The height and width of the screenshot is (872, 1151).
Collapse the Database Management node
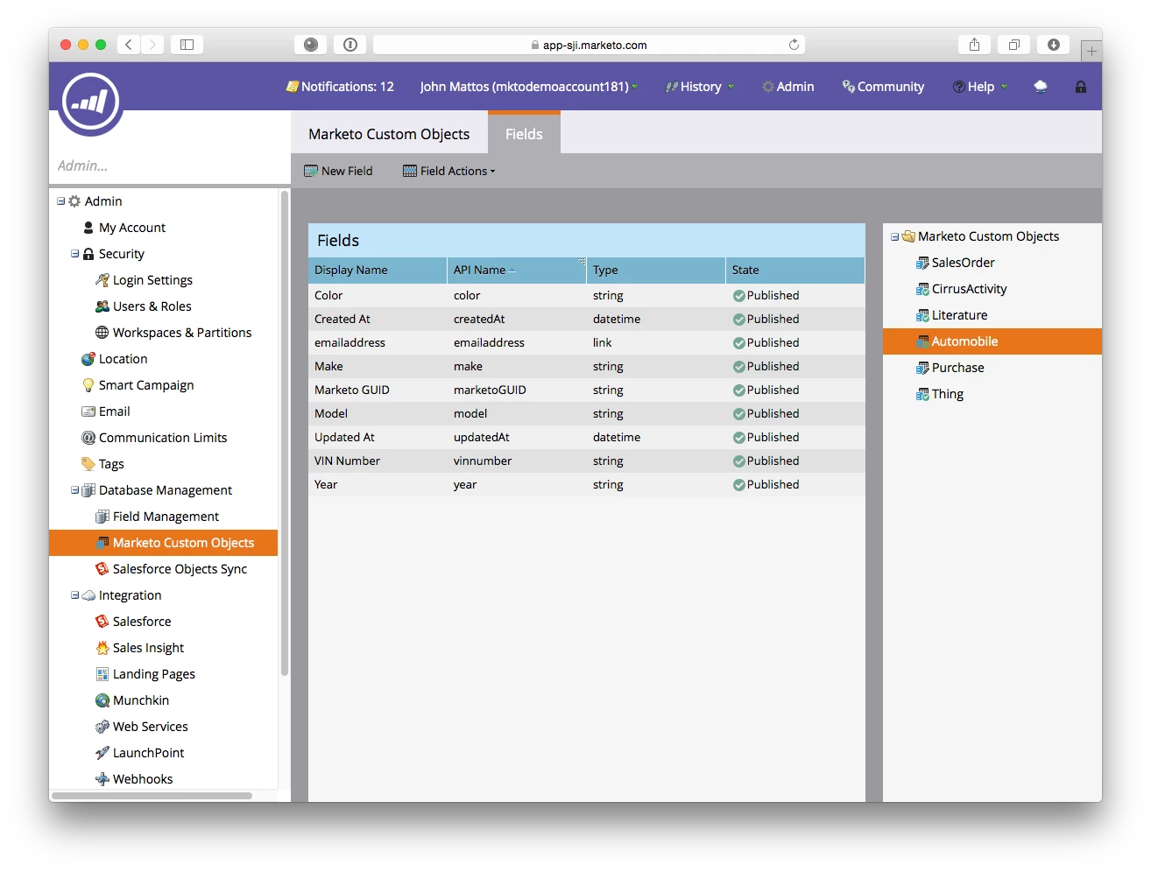pyautogui.click(x=75, y=490)
